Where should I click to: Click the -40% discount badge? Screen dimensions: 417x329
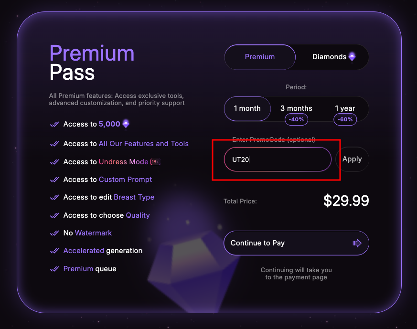(x=296, y=119)
